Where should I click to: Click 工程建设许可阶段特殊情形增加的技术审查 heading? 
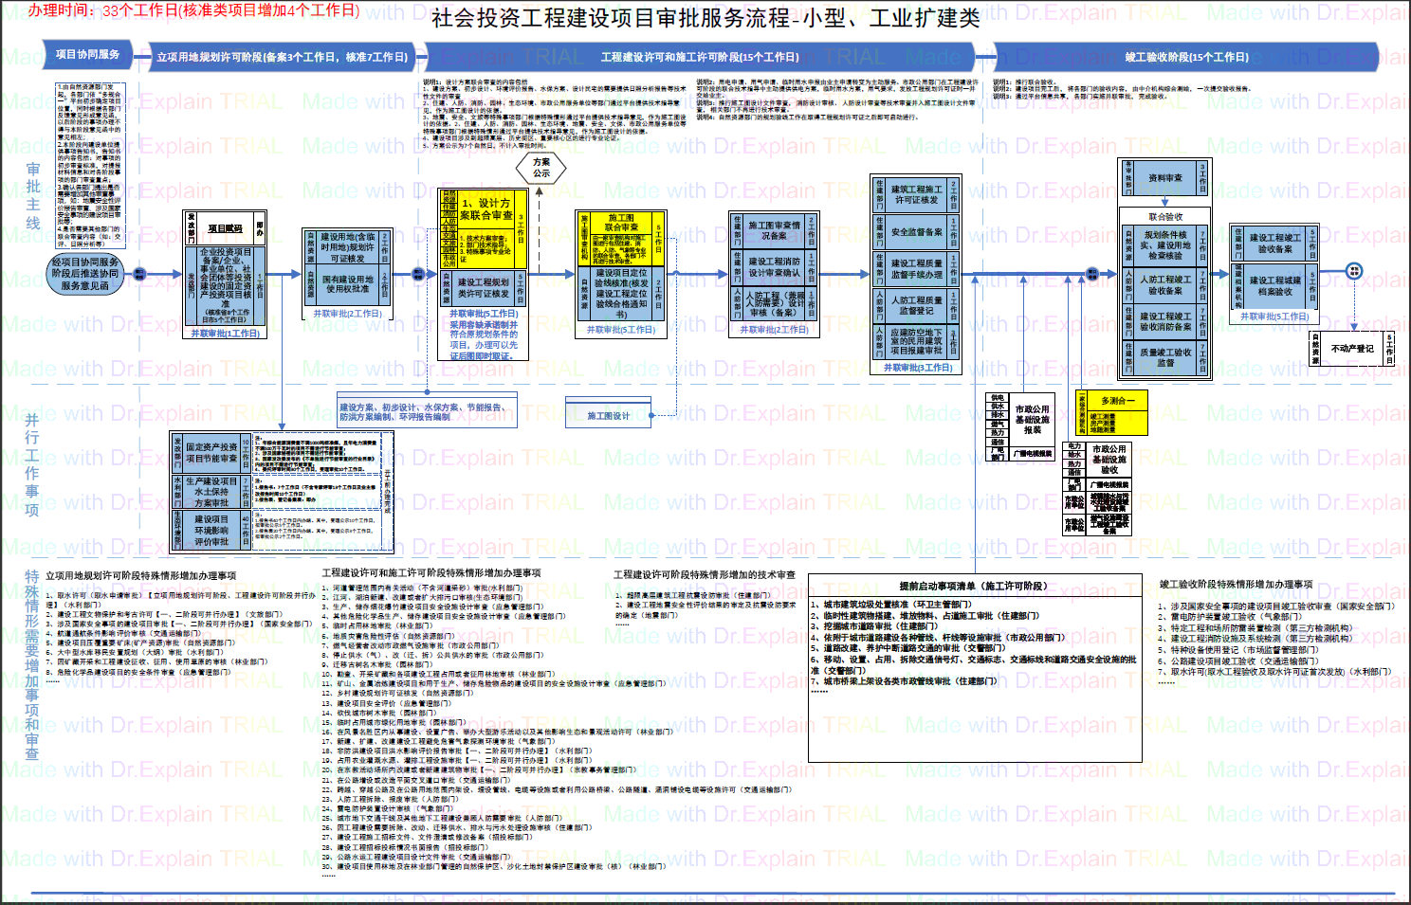tap(705, 574)
